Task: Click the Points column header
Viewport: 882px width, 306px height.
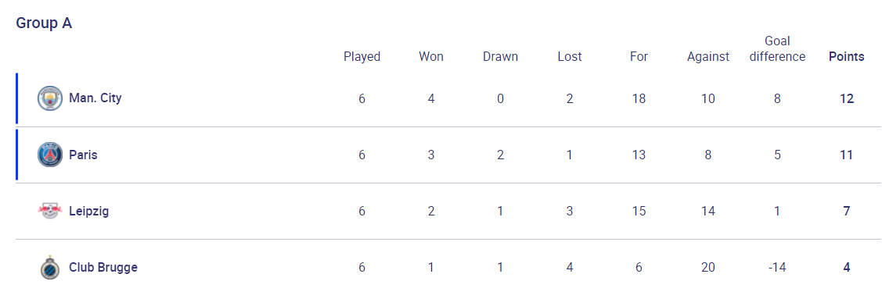Action: [x=846, y=57]
